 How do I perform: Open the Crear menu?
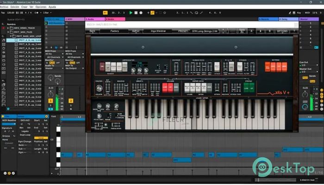coord(24,7)
